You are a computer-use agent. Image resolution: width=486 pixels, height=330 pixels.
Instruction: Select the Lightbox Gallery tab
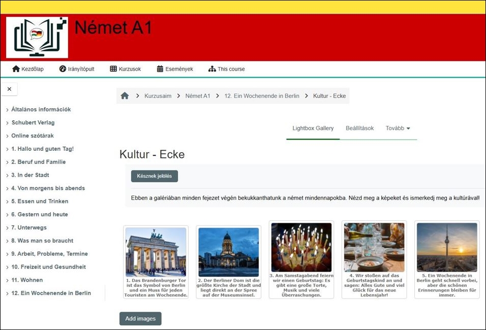313,128
